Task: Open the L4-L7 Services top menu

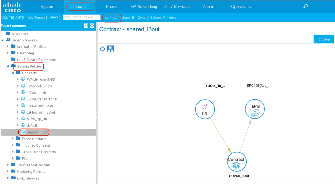Action: tap(176, 7)
